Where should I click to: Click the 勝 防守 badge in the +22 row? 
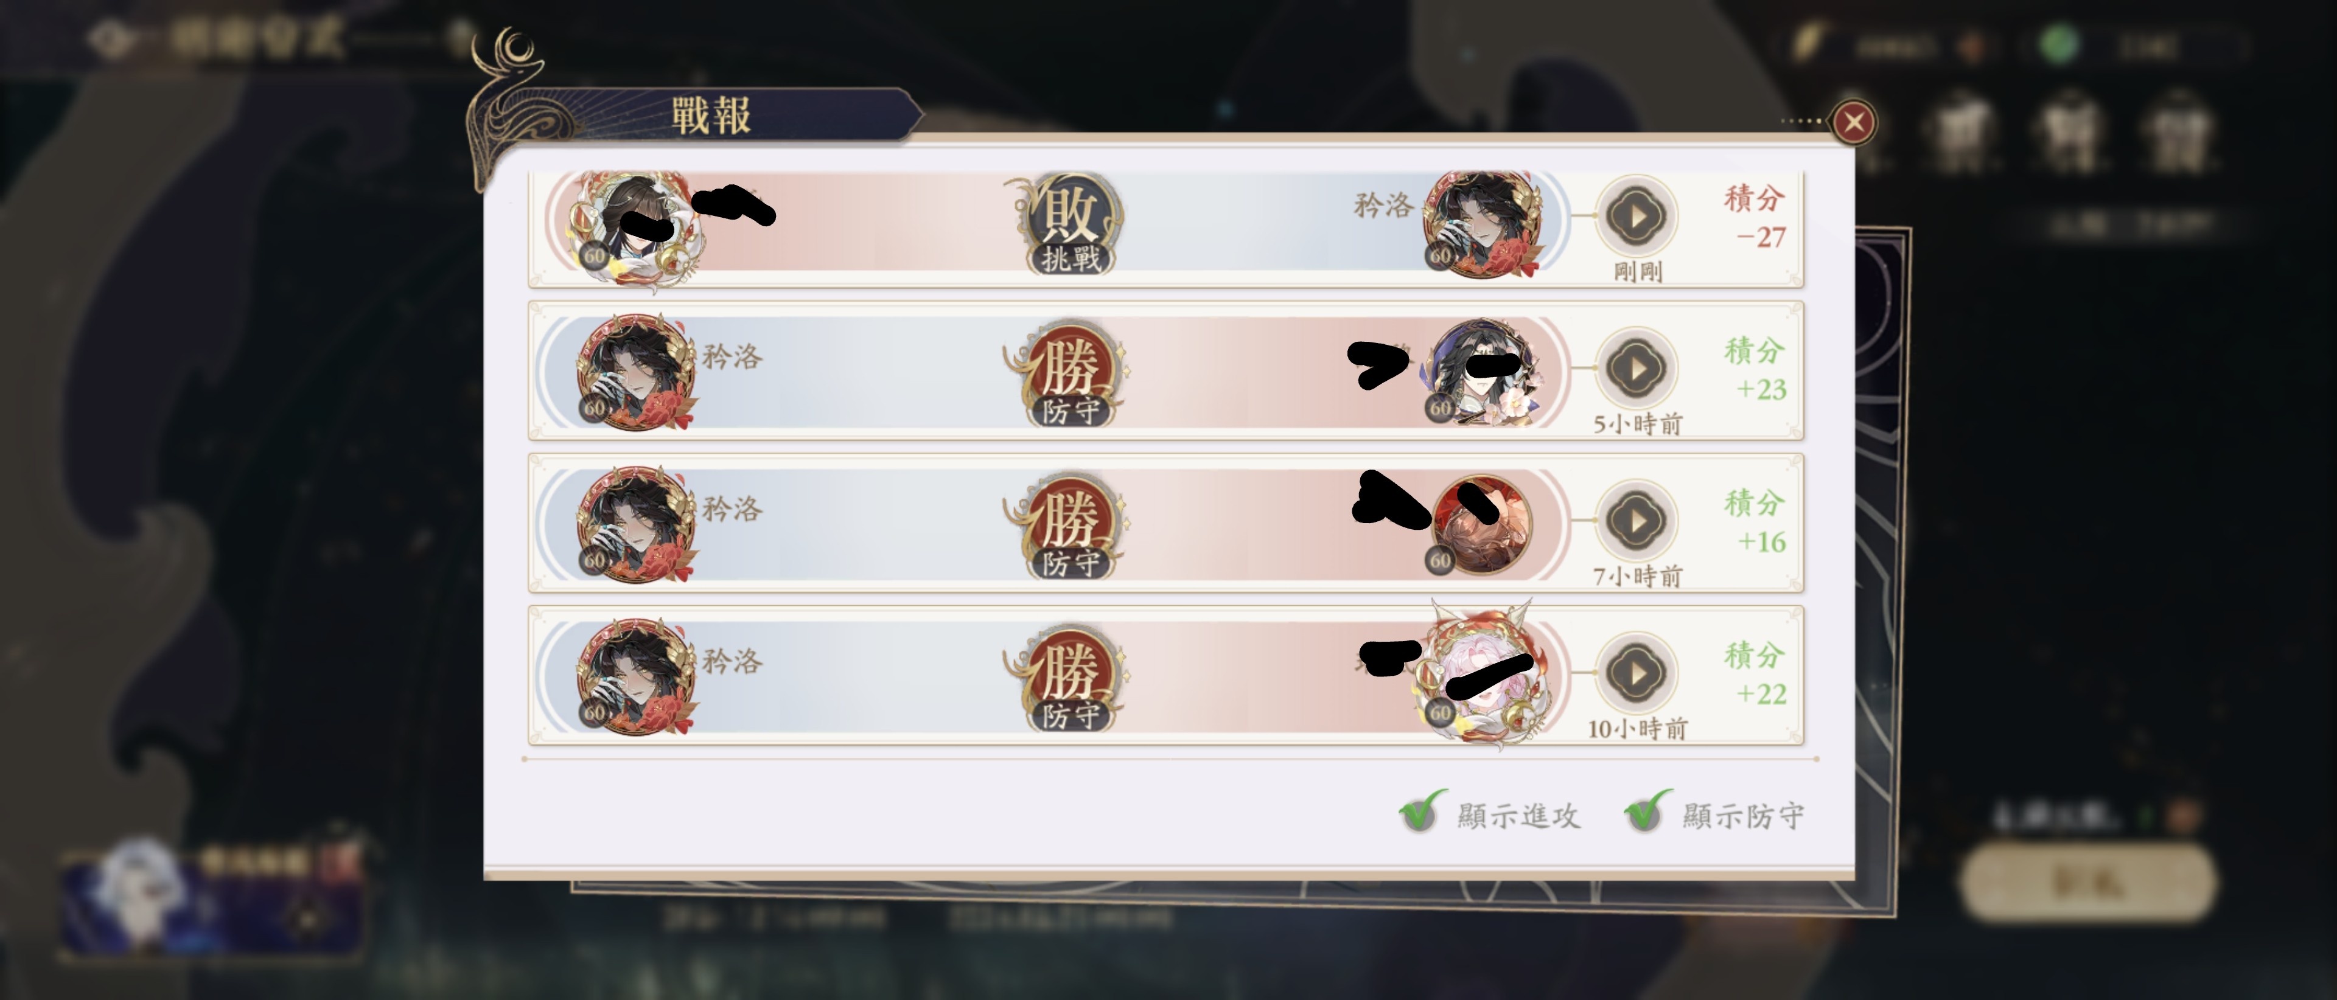click(x=1069, y=678)
